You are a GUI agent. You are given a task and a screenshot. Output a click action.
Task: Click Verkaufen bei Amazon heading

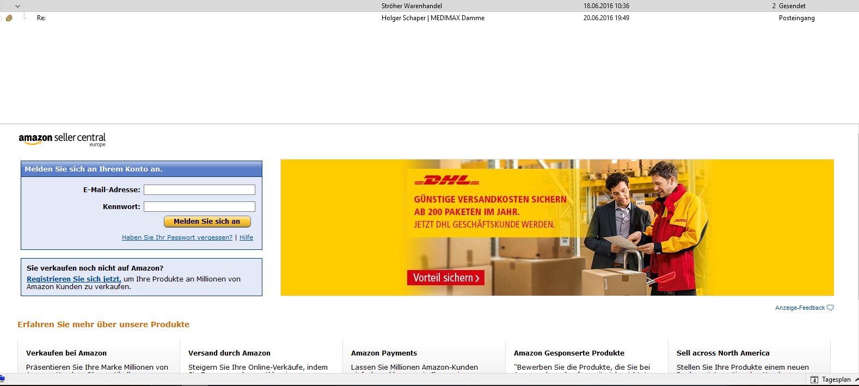tap(66, 353)
